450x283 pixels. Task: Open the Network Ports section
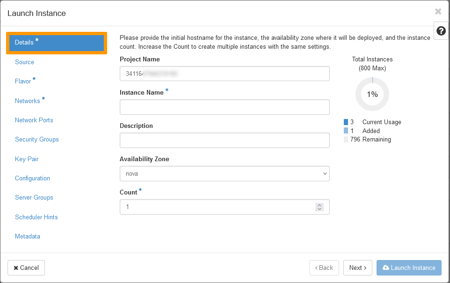[34, 120]
